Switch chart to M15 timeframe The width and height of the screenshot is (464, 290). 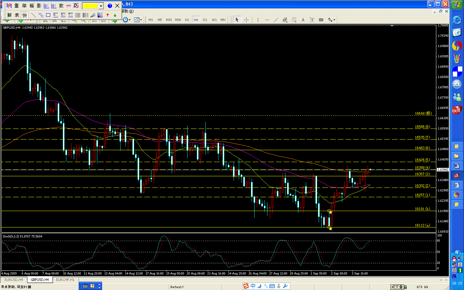(169, 20)
